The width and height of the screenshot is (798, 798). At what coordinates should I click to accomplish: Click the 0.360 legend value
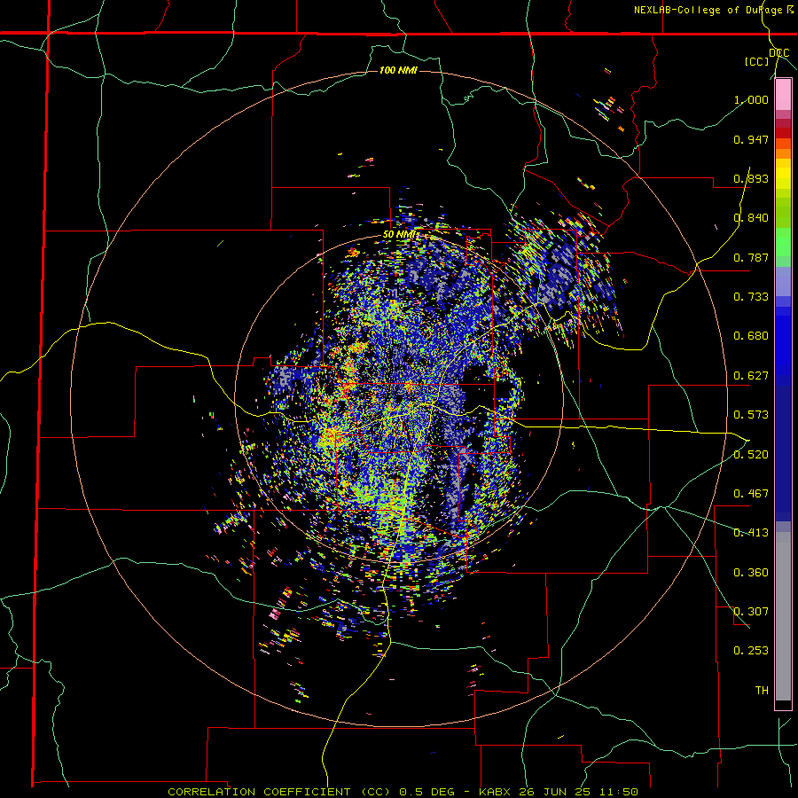tap(751, 573)
